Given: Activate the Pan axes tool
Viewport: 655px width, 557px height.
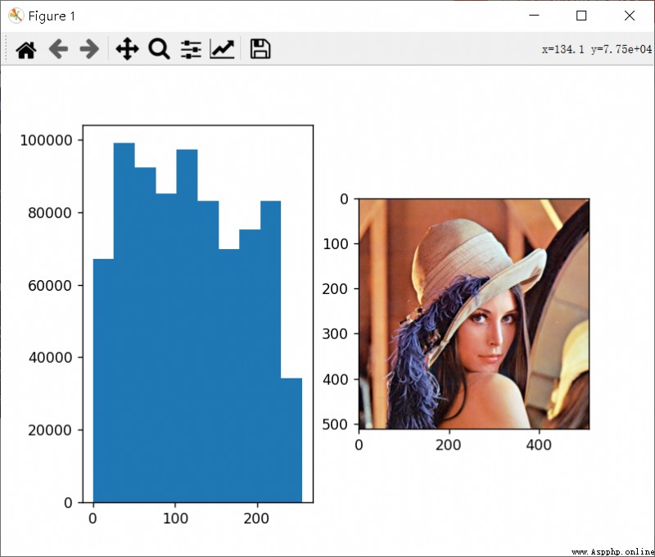Looking at the screenshot, I should tap(127, 49).
